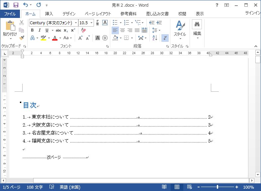
Task: Toggle Italic formatting
Action: tap(40, 30)
